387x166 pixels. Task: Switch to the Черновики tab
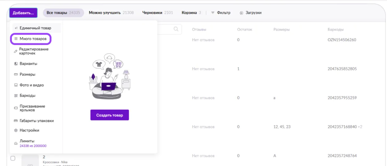click(x=157, y=13)
